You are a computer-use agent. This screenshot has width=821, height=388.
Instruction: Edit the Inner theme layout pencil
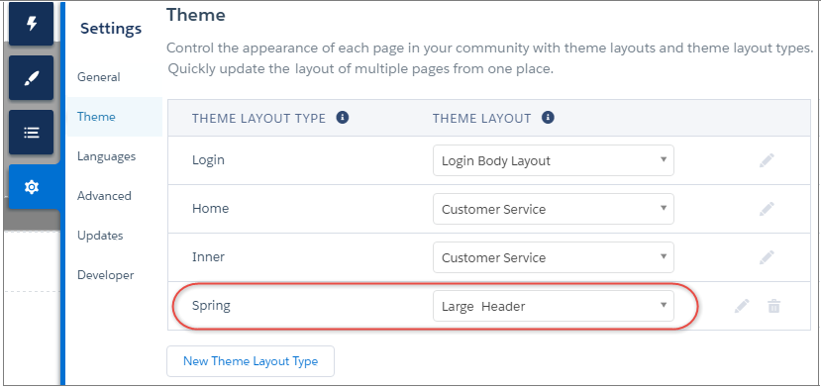[x=767, y=257]
